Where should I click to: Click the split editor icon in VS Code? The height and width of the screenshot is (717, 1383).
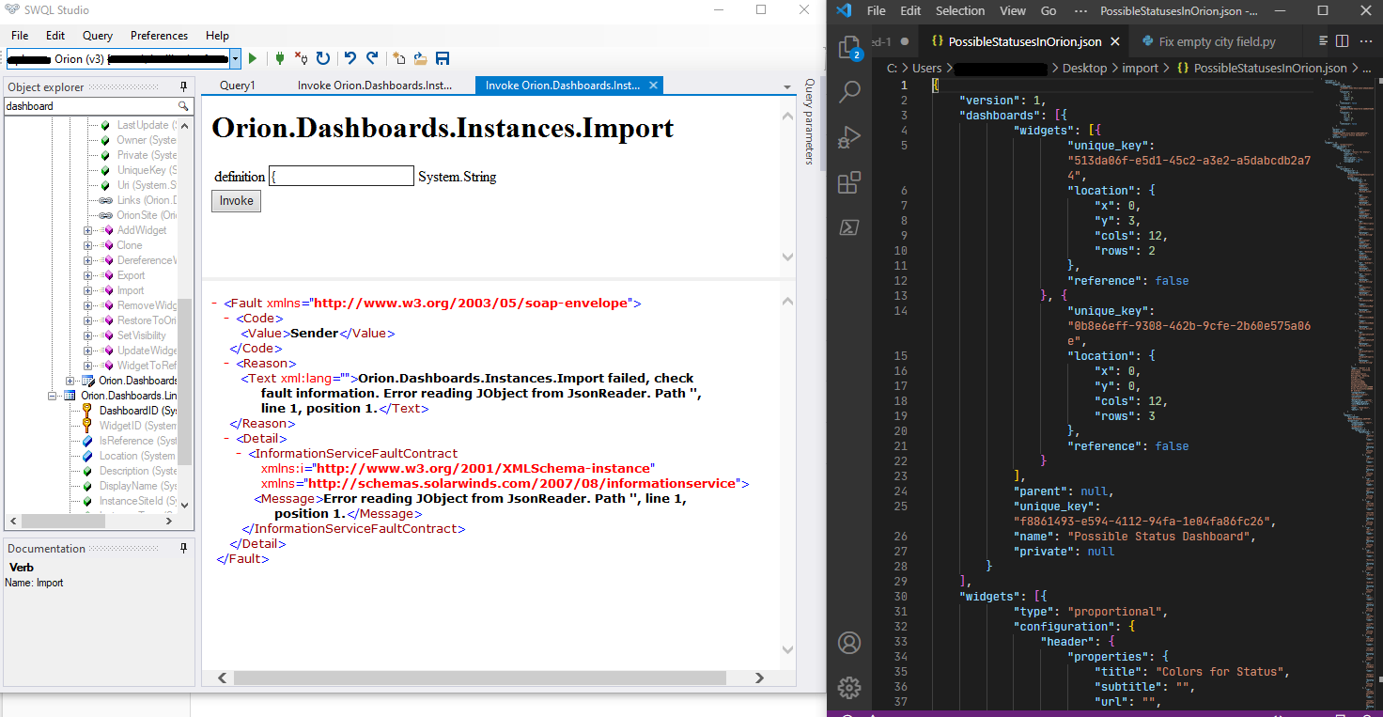click(1342, 41)
